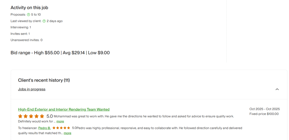The height and width of the screenshot is (140, 289).
Task: Open High-End Exterior and Interior Rendering Team Wanted
Action: [x=64, y=109]
